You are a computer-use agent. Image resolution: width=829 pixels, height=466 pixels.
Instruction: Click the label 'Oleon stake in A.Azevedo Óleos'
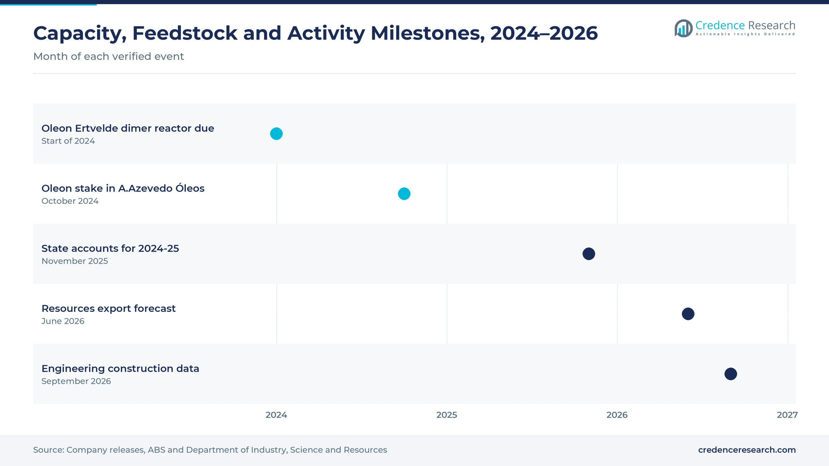point(123,188)
